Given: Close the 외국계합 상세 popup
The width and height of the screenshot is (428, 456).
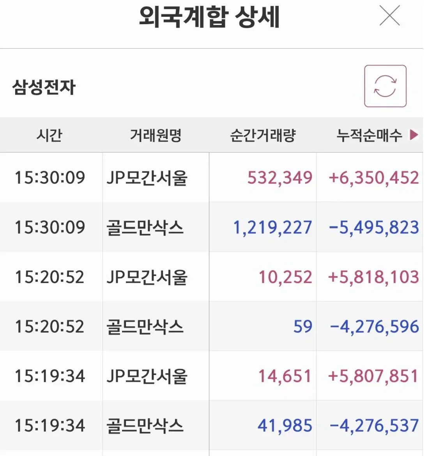Looking at the screenshot, I should [390, 16].
